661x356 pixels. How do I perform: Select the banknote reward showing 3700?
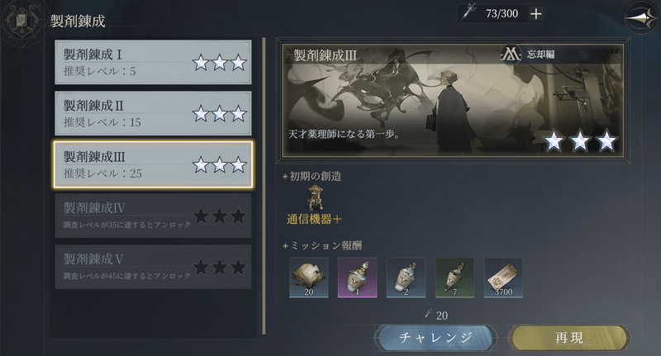tap(503, 278)
